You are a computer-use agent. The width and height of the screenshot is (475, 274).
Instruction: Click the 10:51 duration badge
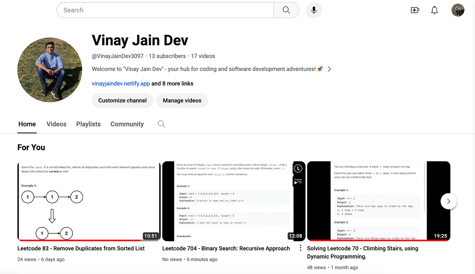click(x=150, y=236)
